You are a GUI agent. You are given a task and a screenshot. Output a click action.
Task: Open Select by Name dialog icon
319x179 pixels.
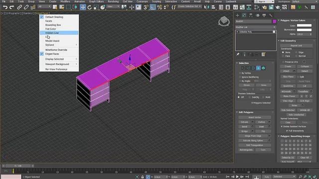[x=62, y=7]
